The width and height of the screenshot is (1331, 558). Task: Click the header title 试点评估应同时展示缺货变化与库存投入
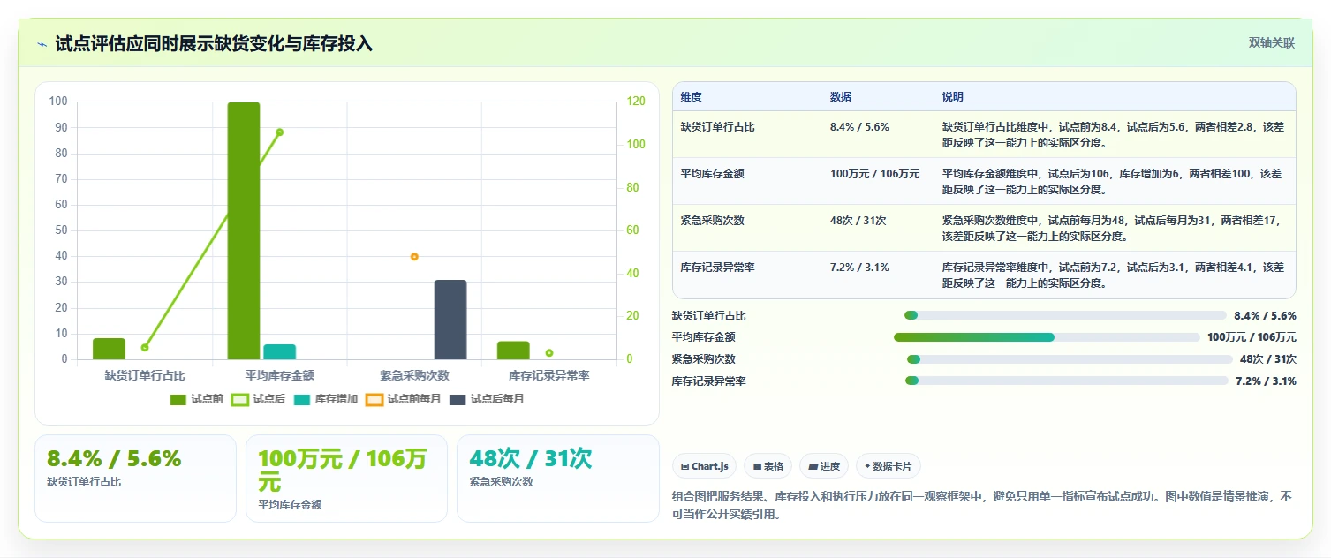click(x=214, y=44)
